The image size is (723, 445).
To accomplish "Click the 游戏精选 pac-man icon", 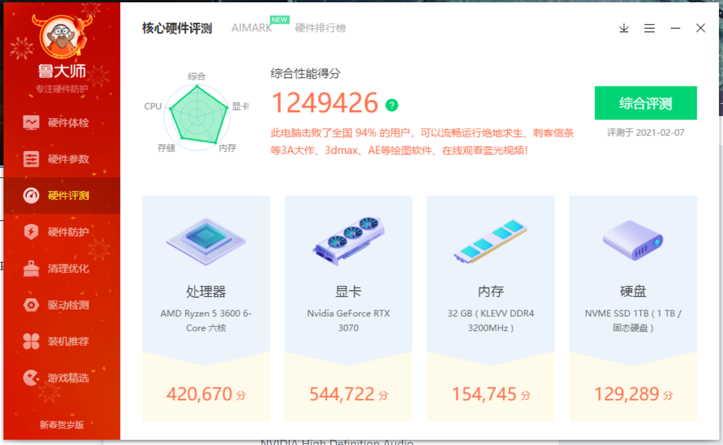I will tap(31, 378).
